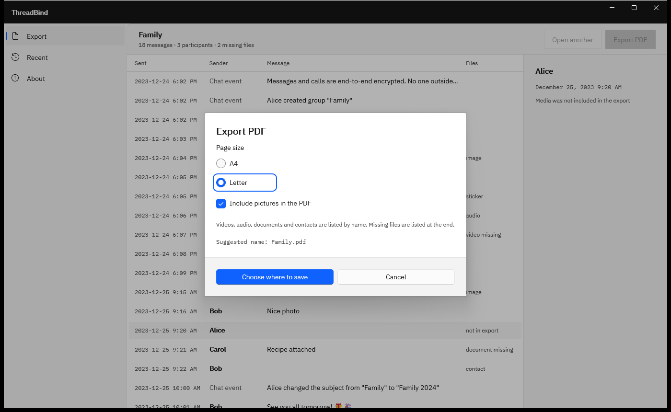Image resolution: width=671 pixels, height=412 pixels.
Task: Click the 2023-12-25 9:22 AM timestamp
Action: click(x=165, y=369)
